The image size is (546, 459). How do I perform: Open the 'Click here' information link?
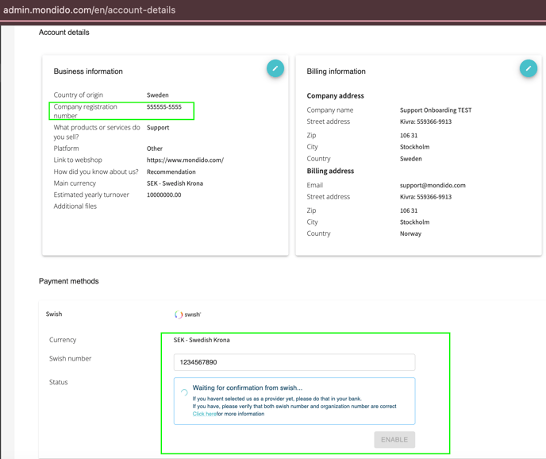click(205, 414)
